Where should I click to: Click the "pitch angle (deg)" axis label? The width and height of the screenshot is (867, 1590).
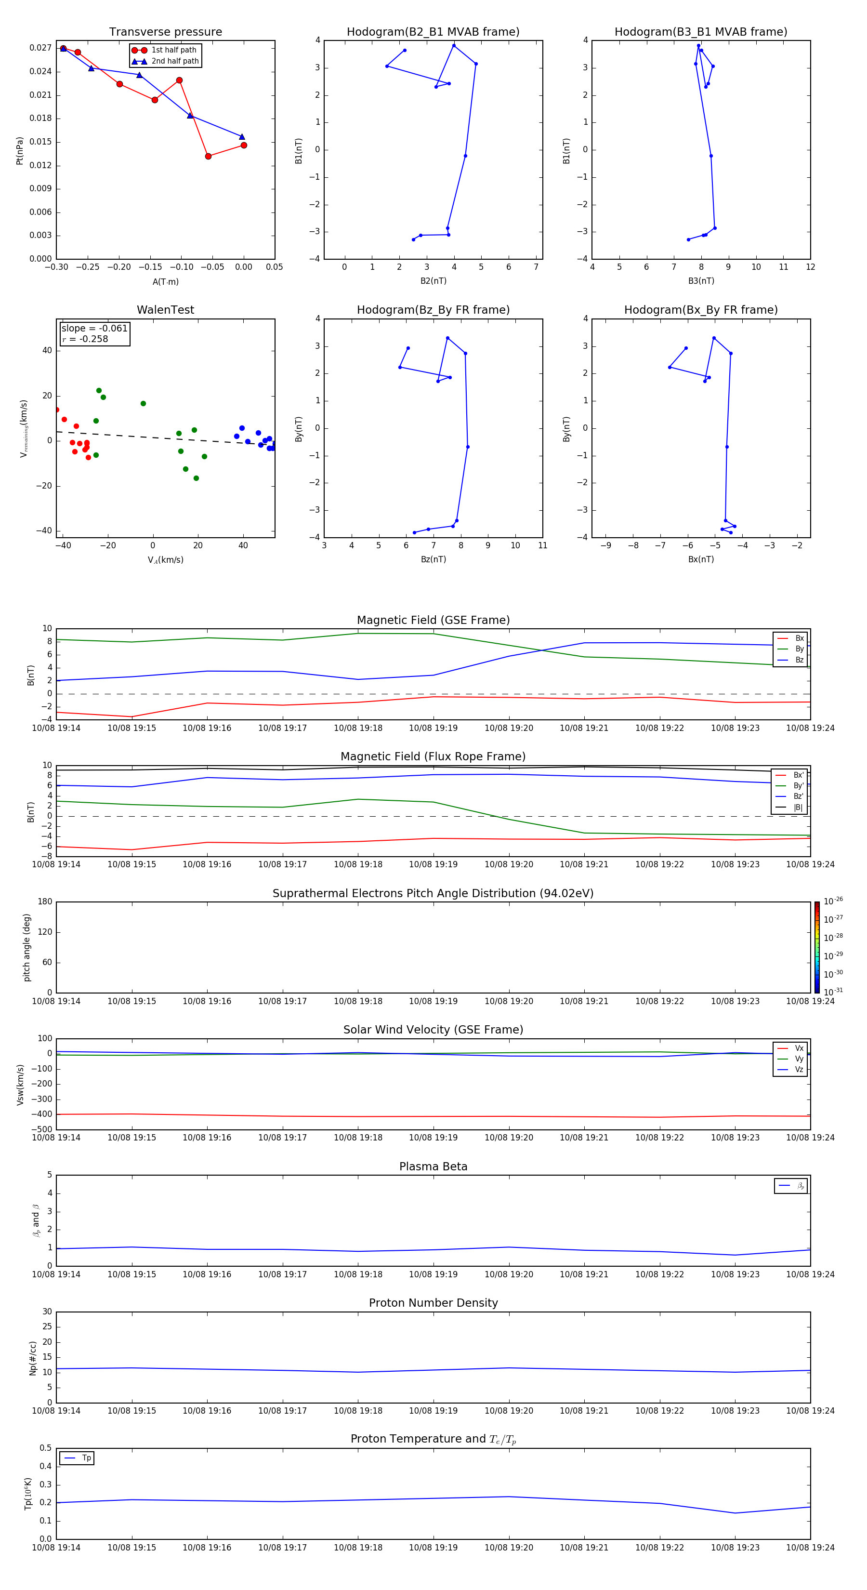[26, 947]
